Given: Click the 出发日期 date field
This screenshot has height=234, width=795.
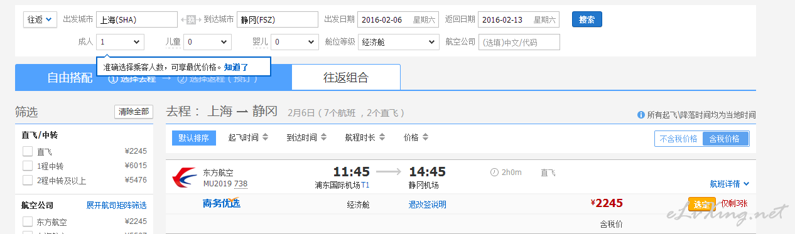Looking at the screenshot, I should [398, 19].
